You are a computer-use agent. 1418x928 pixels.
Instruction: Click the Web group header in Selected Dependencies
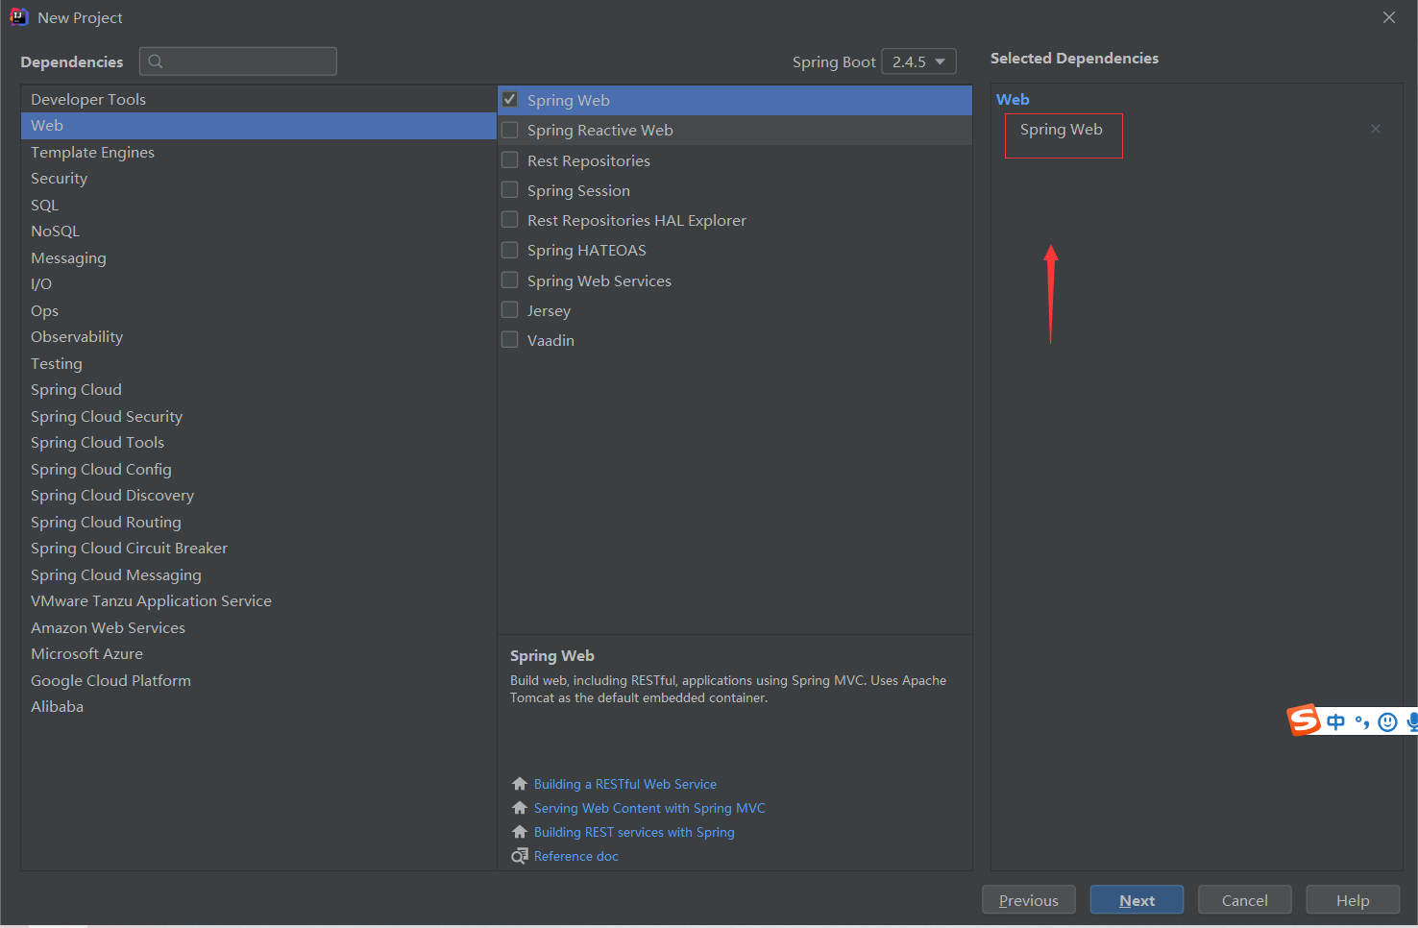[1013, 99]
